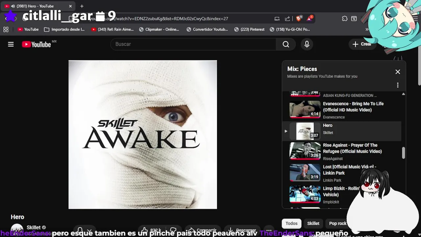Open the ASIAN KUNG-FU GENERATION playlist entry
421x237 pixels.
(x=350, y=95)
